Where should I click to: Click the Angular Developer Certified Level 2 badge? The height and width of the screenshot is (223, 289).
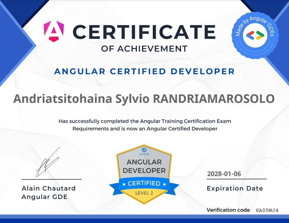[144, 174]
